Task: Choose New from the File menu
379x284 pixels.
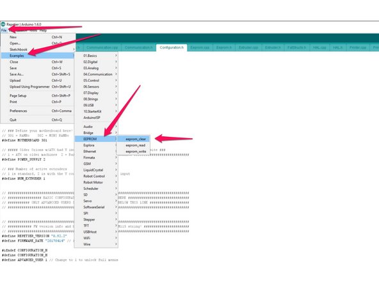Action: [x=38, y=37]
